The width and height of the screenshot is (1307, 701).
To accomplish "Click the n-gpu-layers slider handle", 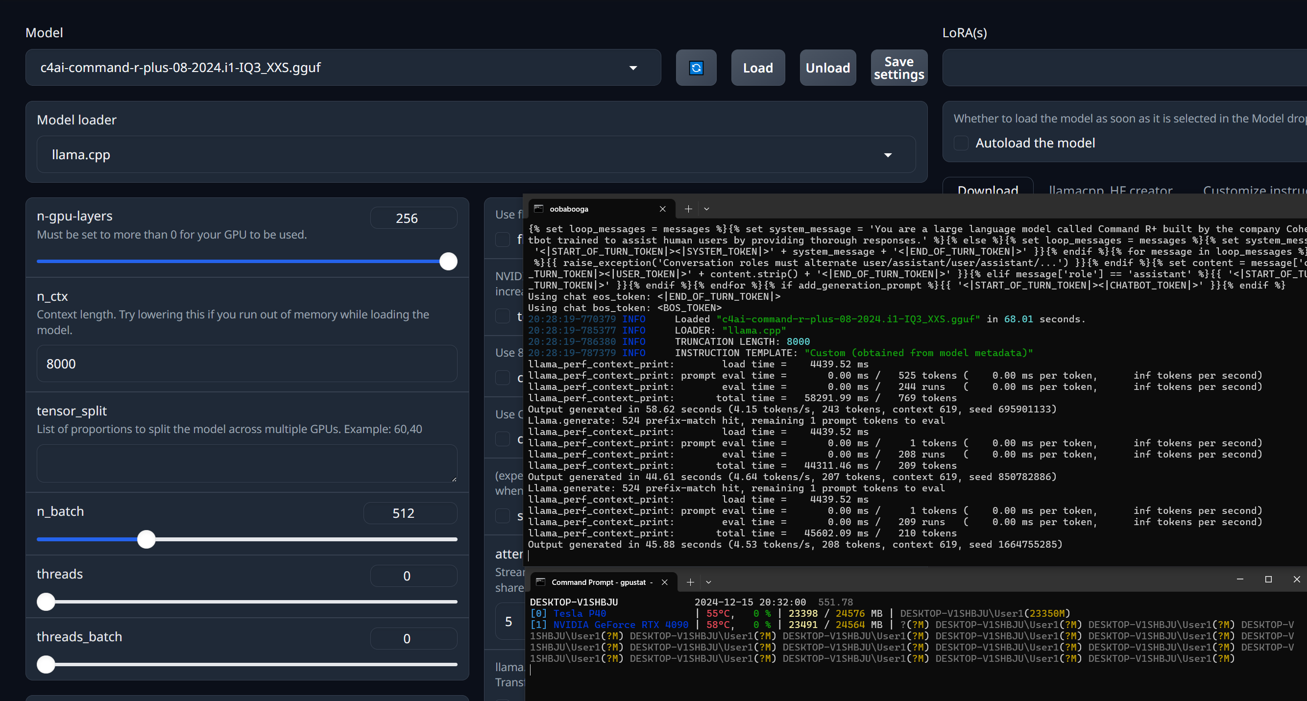I will click(x=448, y=261).
